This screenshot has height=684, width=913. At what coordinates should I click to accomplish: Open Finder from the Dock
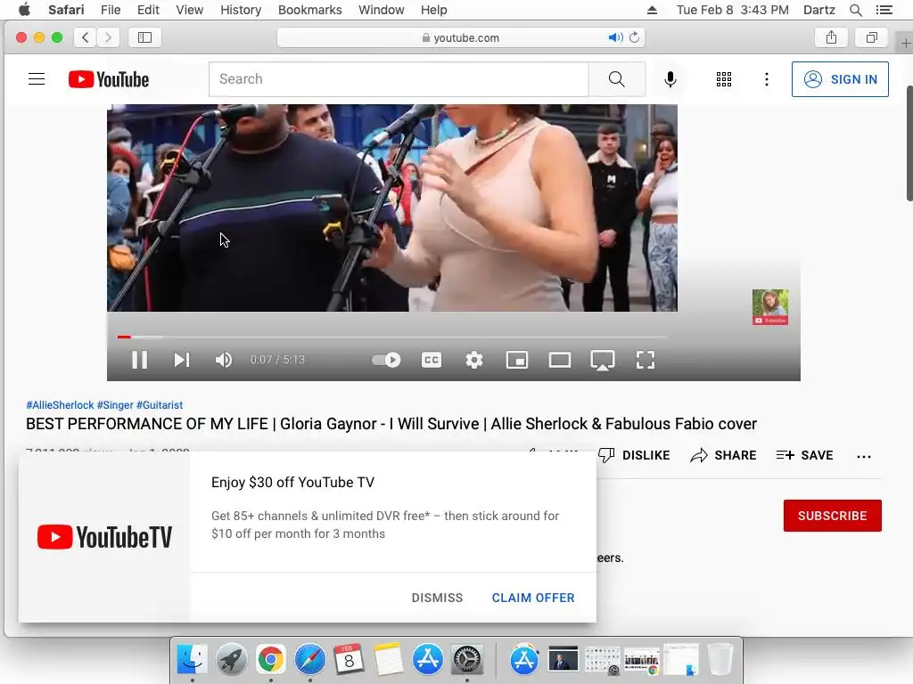pos(192,660)
